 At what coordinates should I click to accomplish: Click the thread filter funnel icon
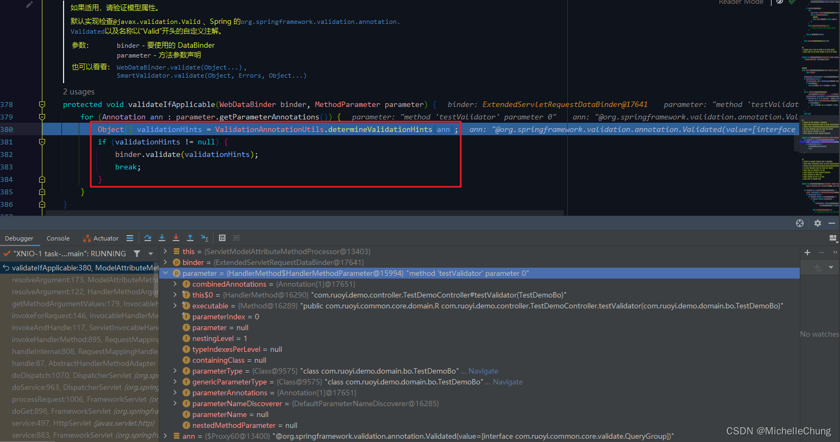tap(137, 254)
